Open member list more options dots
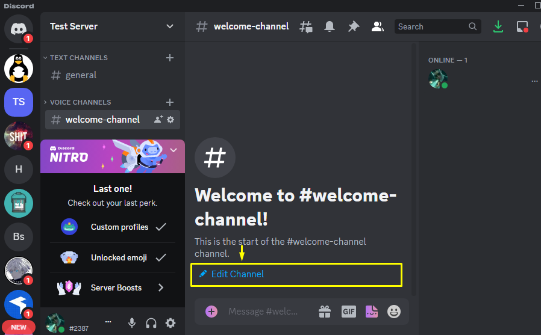541x335 pixels. click(534, 81)
